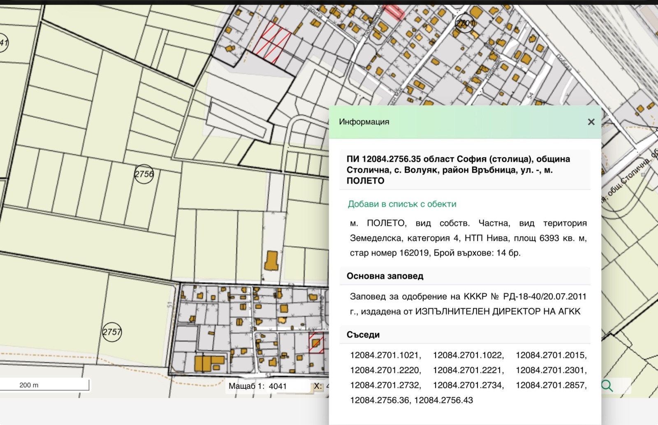Close the Информация panel

(x=591, y=122)
